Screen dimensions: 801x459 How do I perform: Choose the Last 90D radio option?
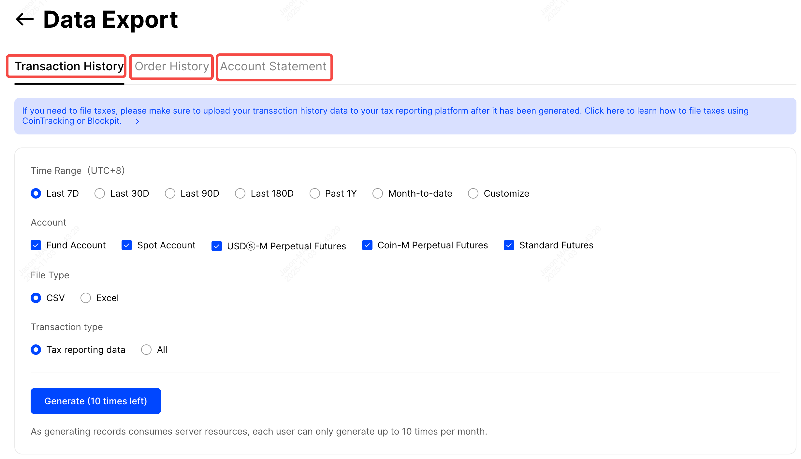click(170, 194)
